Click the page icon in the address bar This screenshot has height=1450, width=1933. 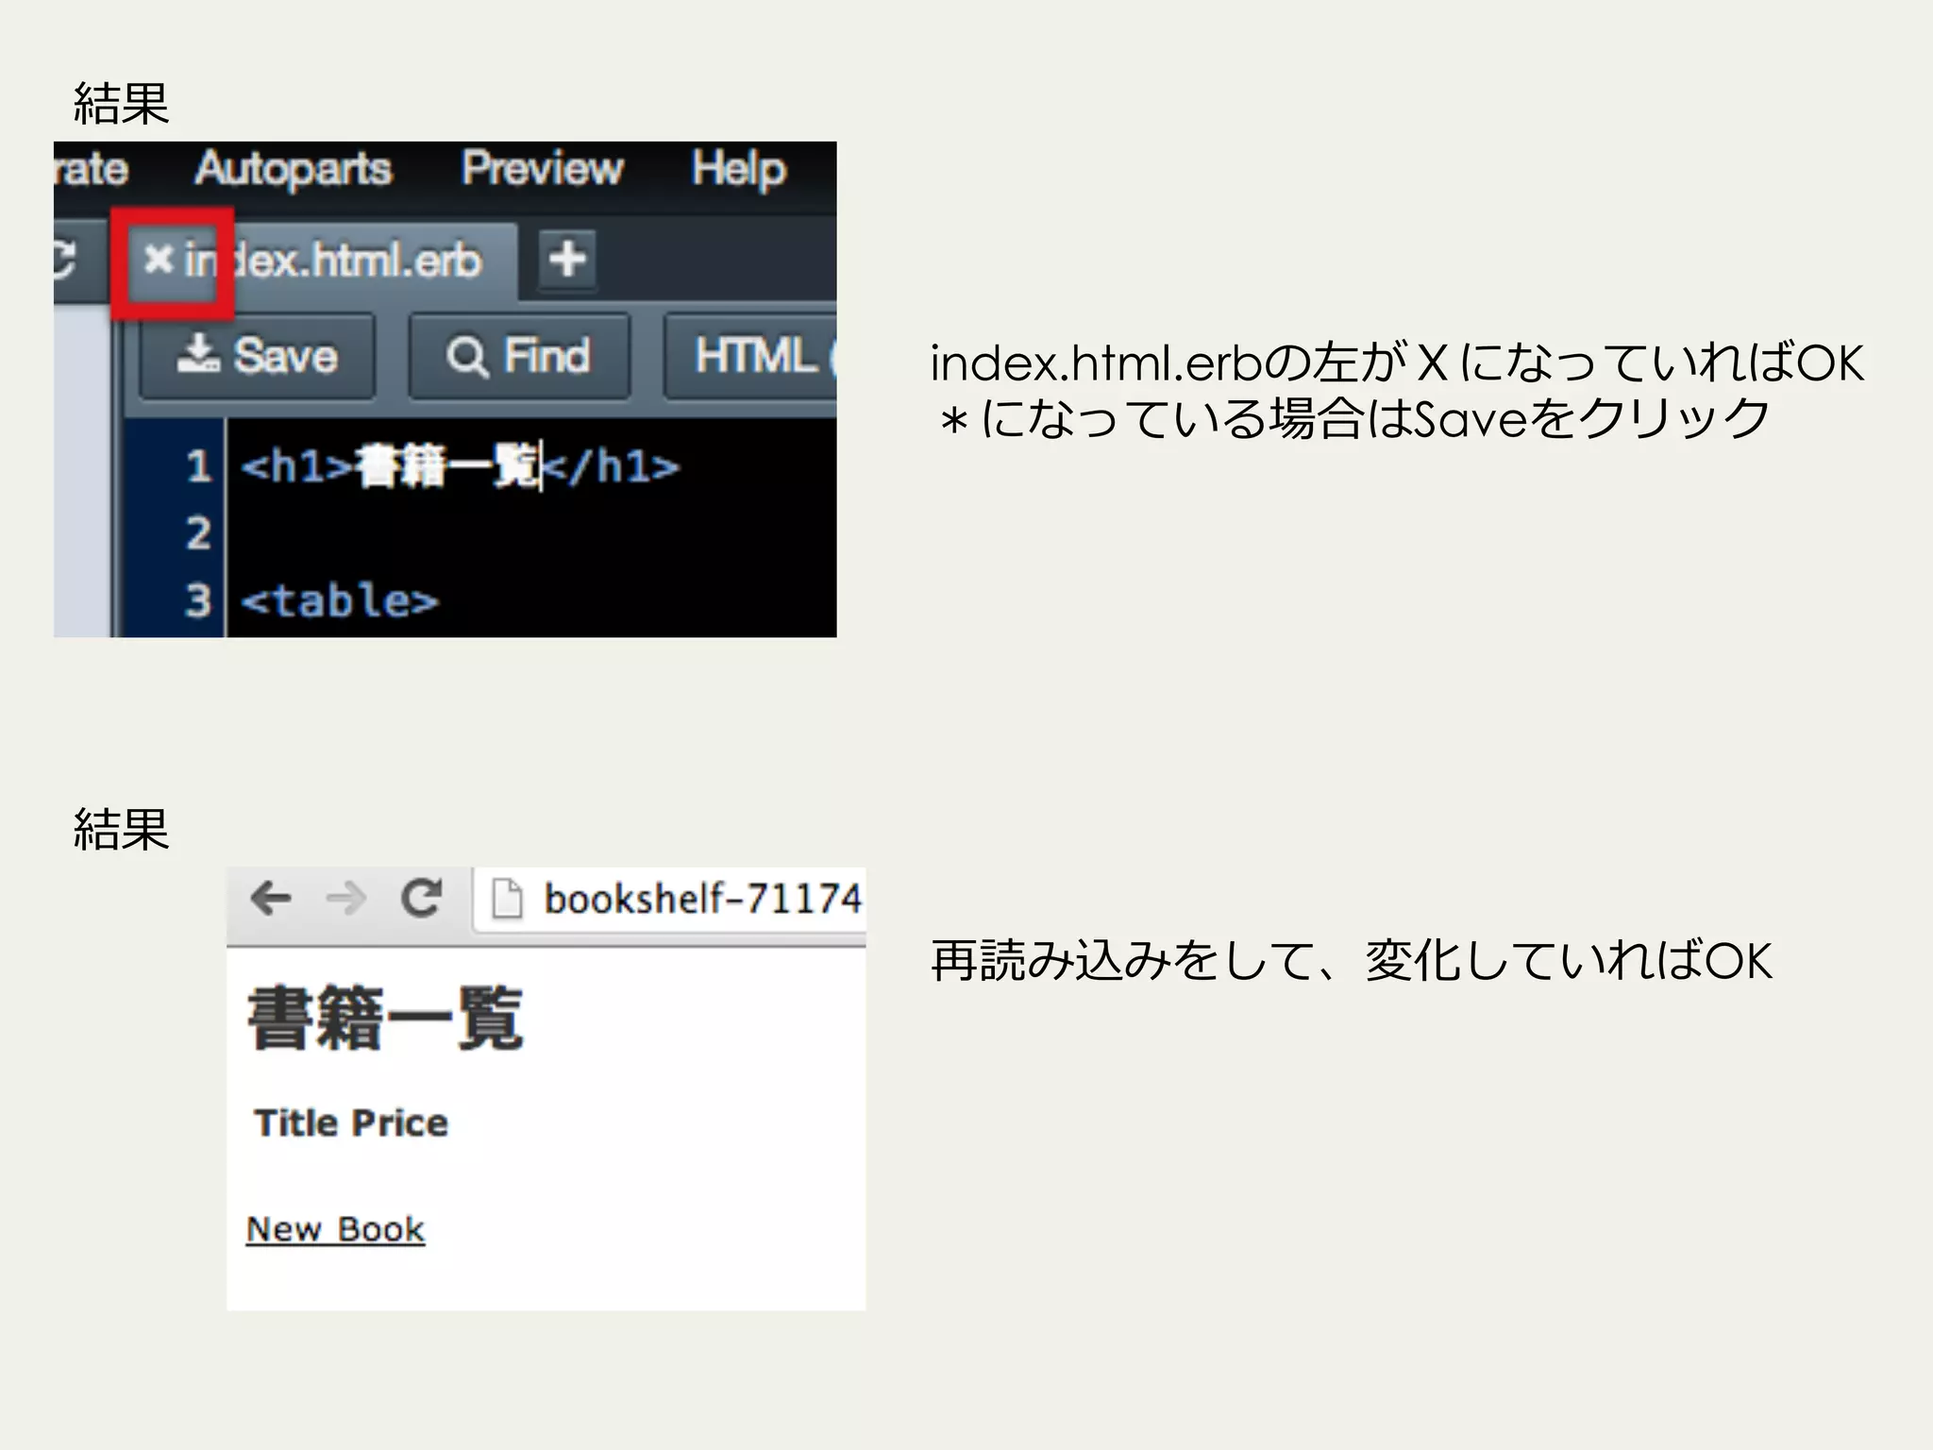coord(508,899)
